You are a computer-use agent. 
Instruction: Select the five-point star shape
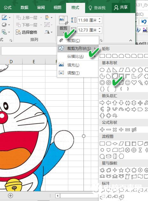point(121,170)
